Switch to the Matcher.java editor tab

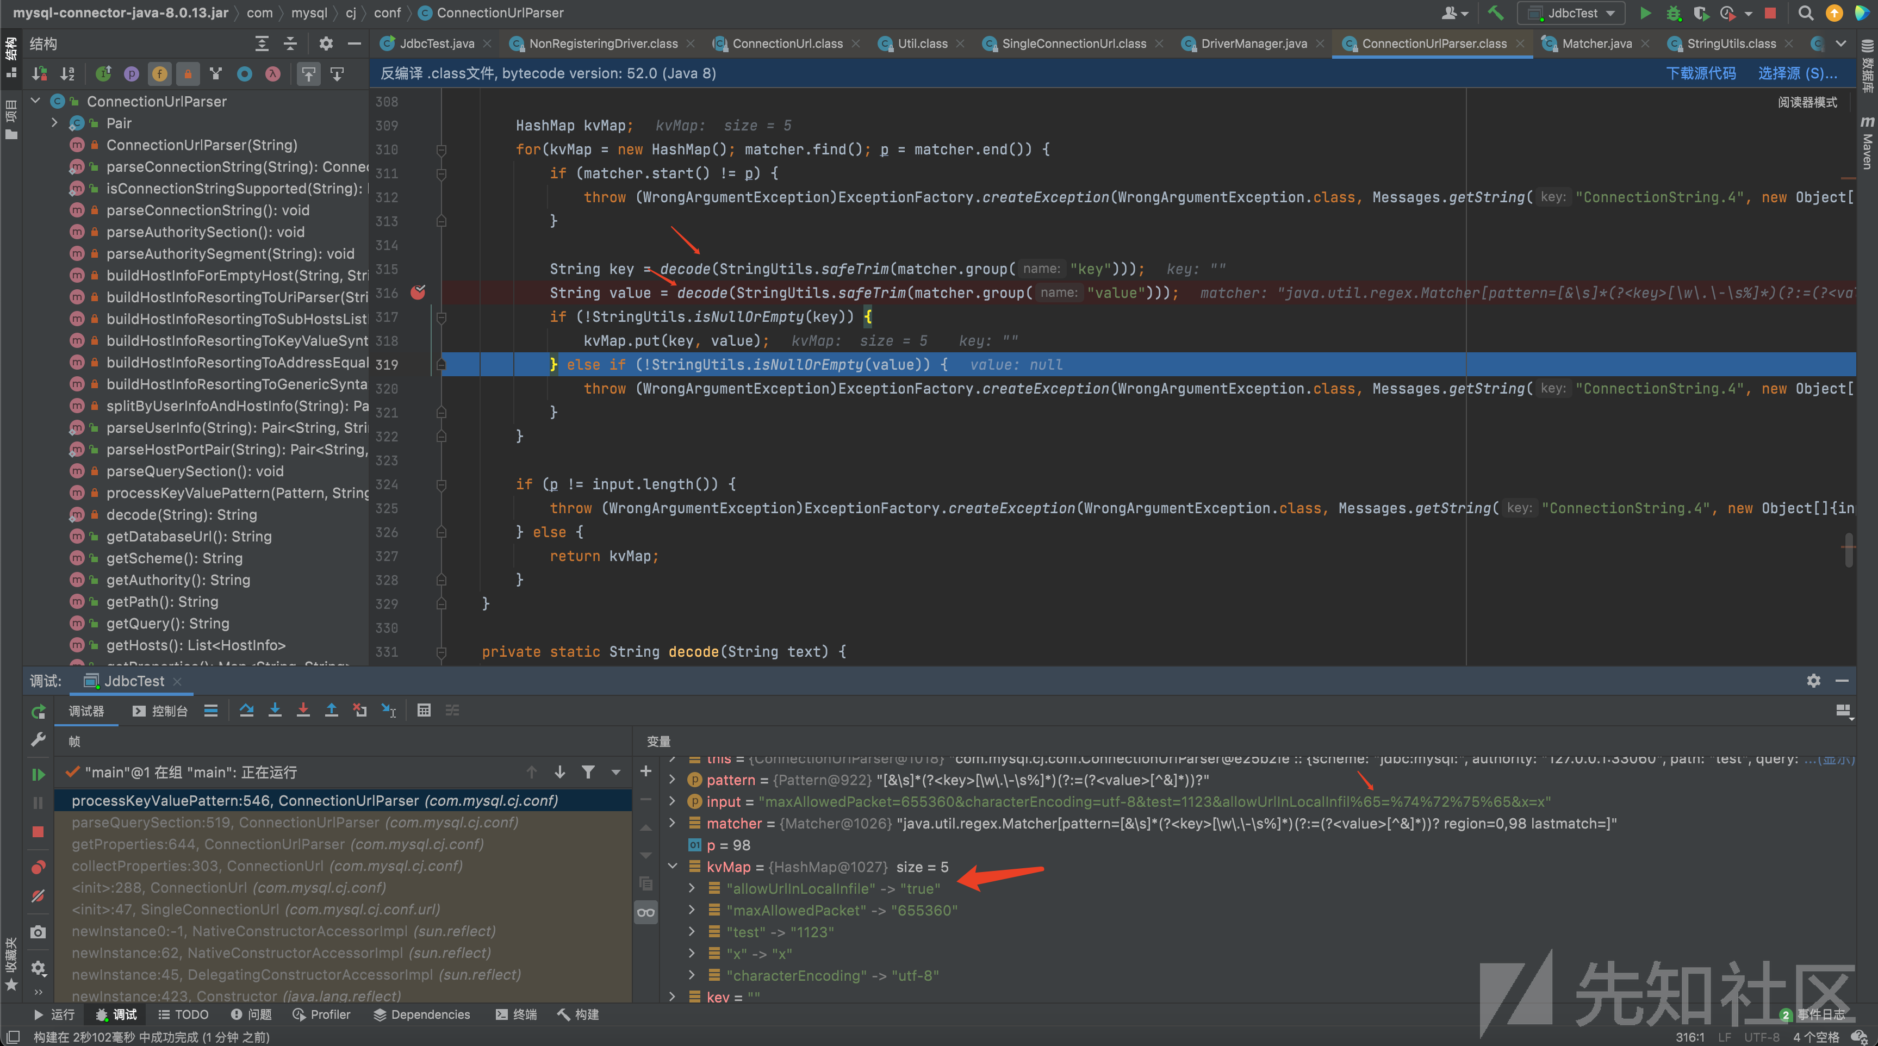click(1596, 43)
